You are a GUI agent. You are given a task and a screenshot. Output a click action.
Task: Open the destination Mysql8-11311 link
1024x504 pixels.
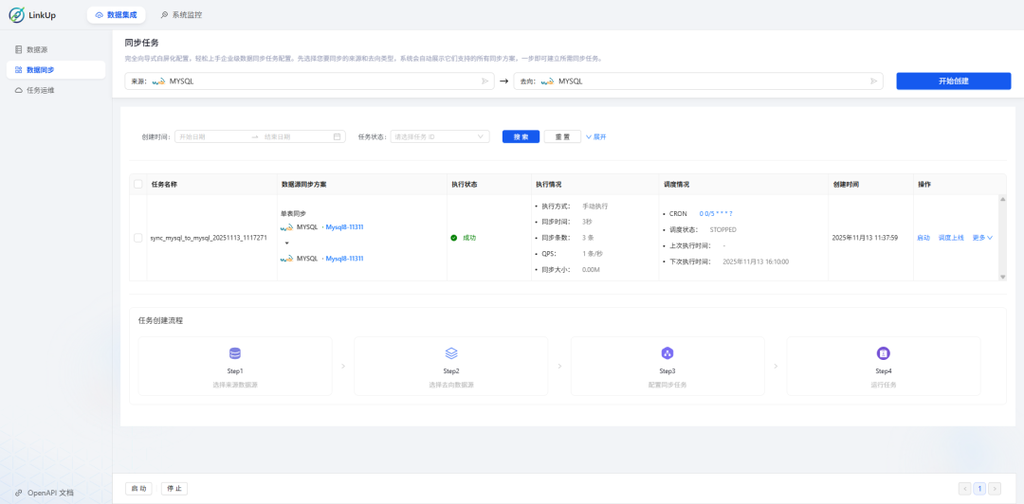(x=344, y=259)
